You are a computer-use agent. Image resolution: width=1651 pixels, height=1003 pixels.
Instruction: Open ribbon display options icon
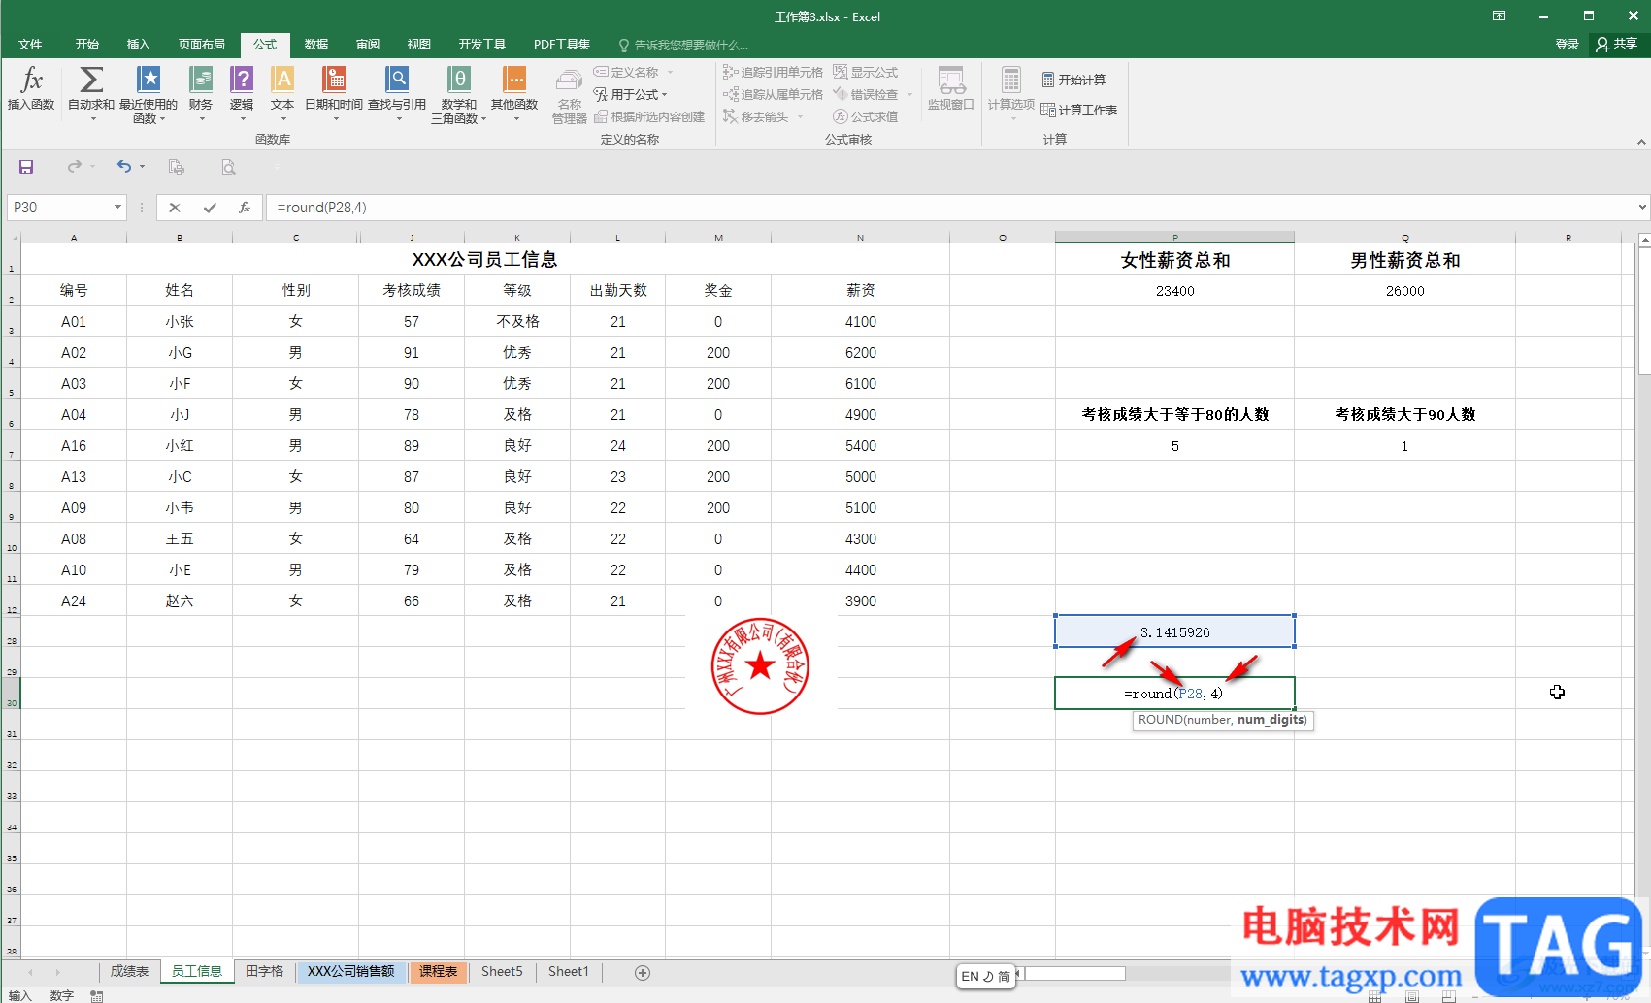1500,16
